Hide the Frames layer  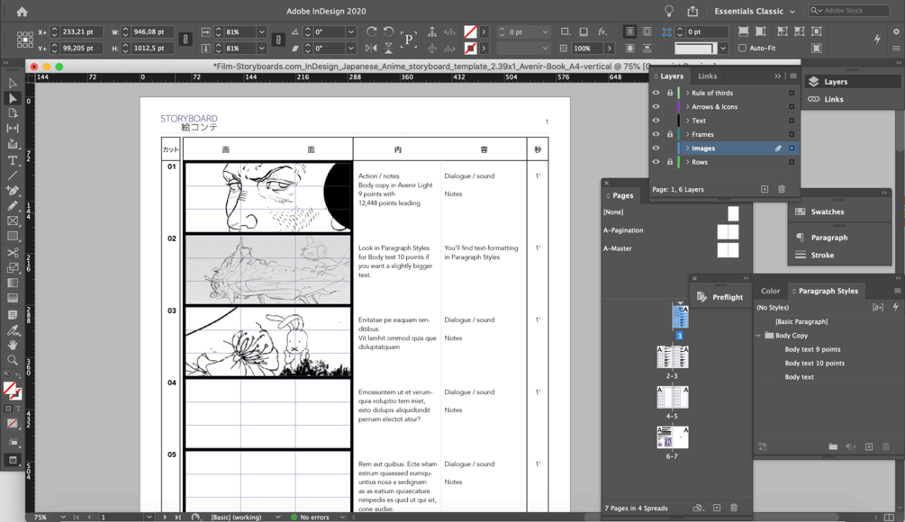[x=656, y=134]
